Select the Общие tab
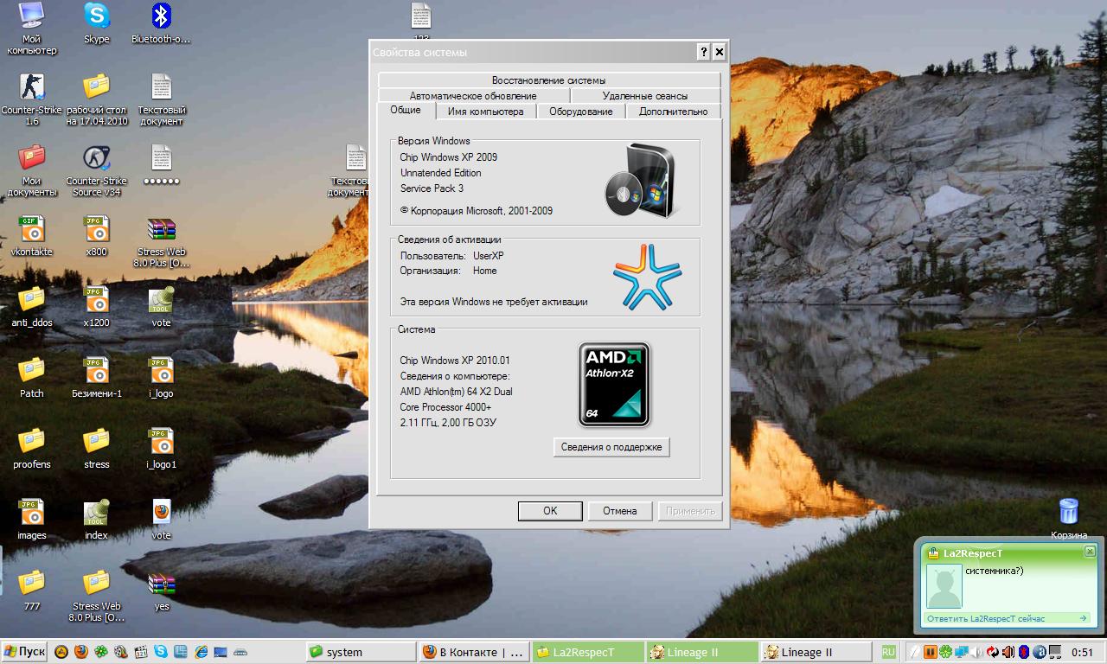 click(x=406, y=110)
